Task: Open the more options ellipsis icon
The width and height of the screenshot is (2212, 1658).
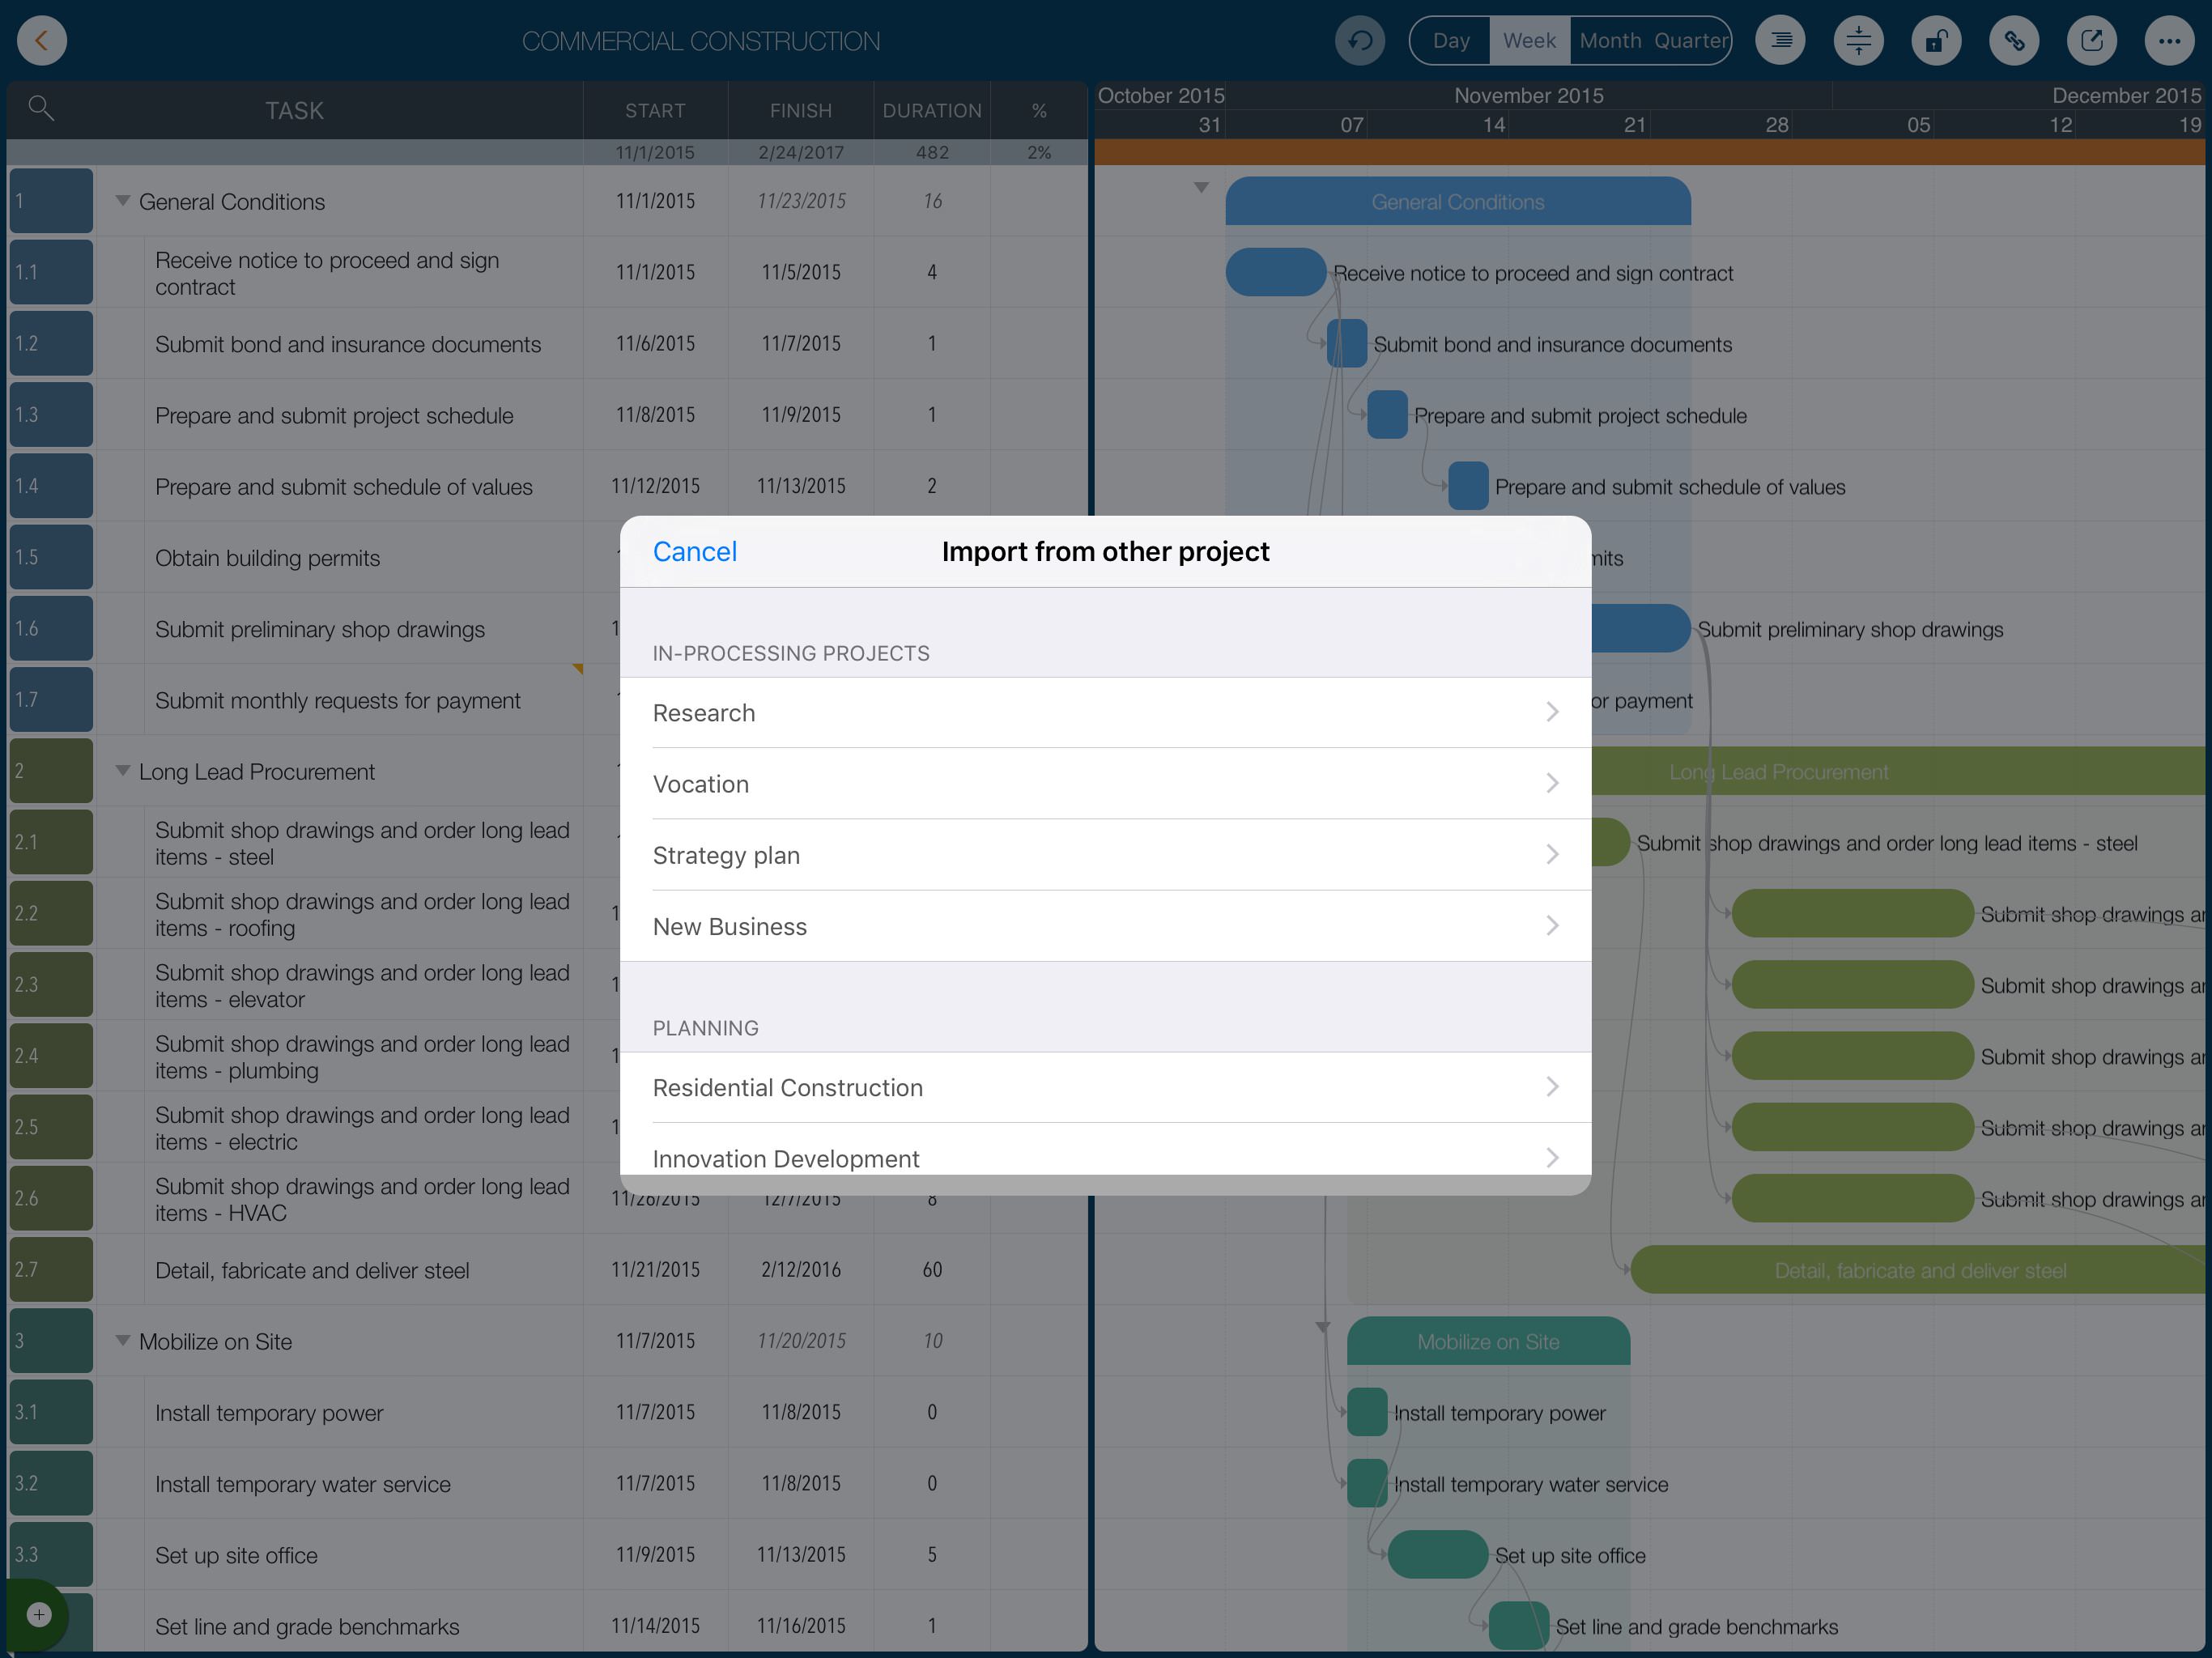Action: pos(2169,41)
